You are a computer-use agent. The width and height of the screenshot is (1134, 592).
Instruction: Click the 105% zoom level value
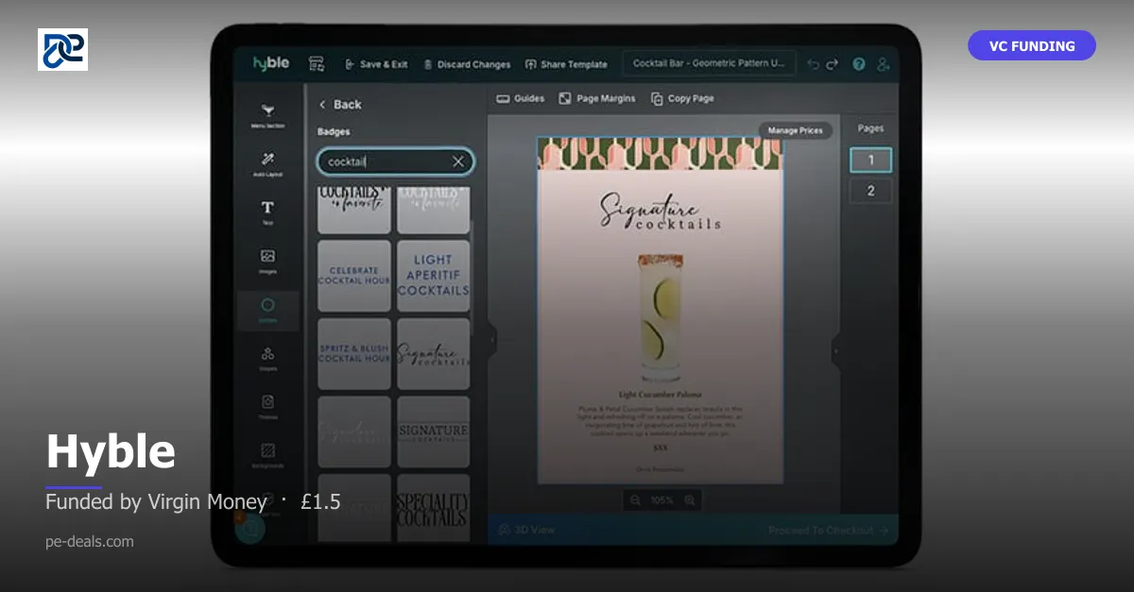coord(662,499)
